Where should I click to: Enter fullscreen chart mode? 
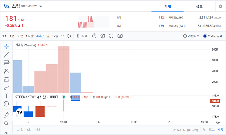(111, 36)
